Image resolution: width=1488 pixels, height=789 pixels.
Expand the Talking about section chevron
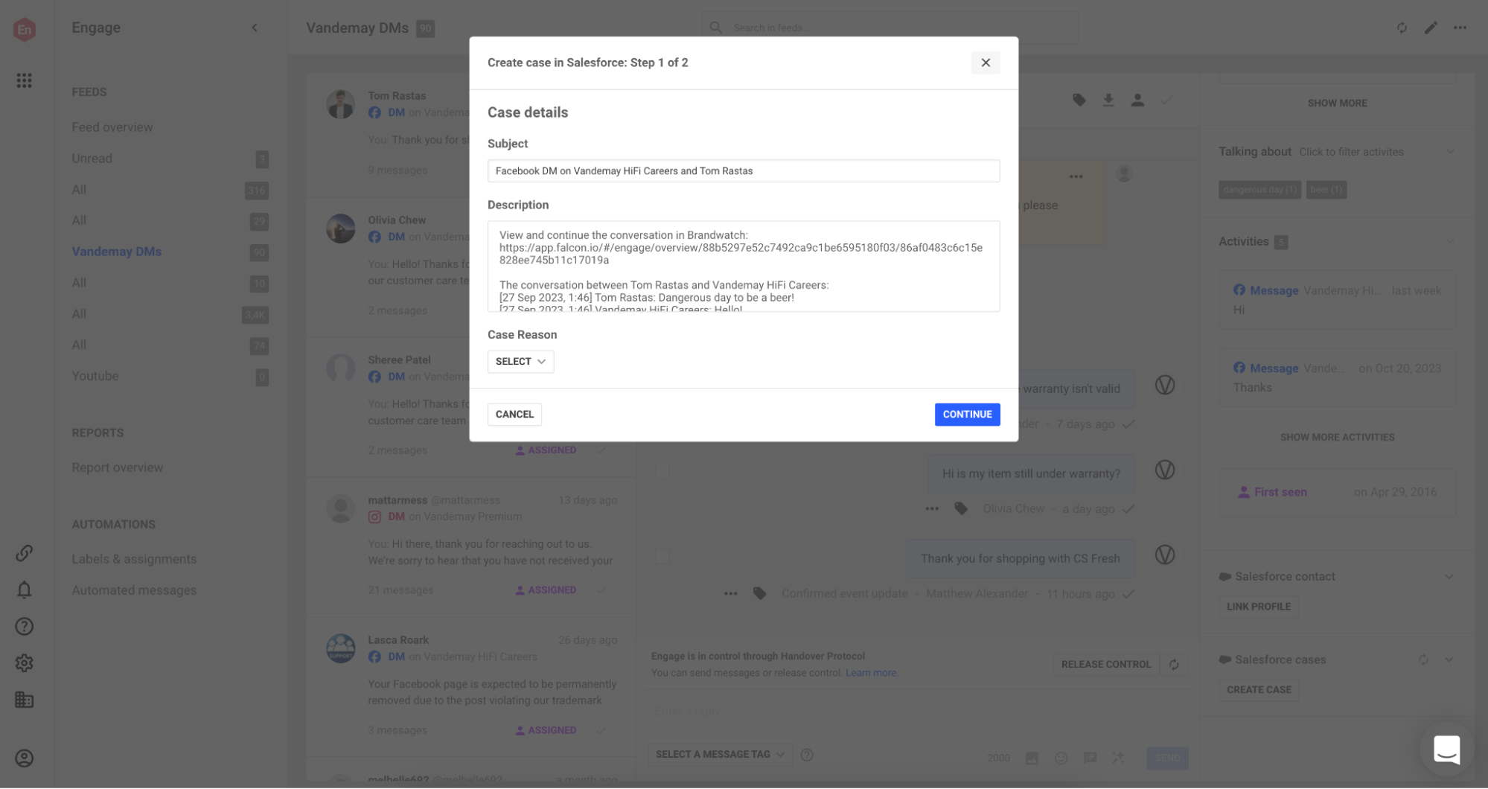point(1449,152)
